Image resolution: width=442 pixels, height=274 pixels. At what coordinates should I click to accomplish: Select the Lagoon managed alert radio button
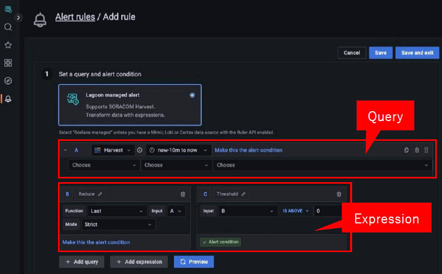[192, 95]
